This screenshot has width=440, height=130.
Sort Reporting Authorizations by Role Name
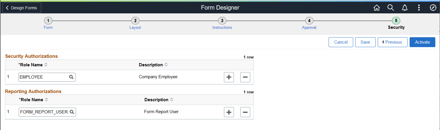coord(34,100)
